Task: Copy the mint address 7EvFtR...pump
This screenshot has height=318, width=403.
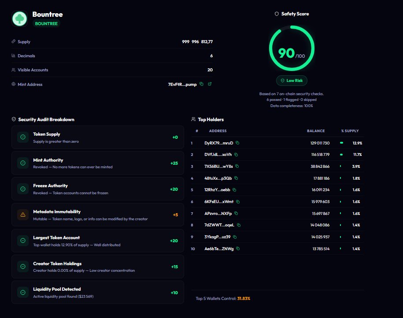Action: tap(202, 84)
